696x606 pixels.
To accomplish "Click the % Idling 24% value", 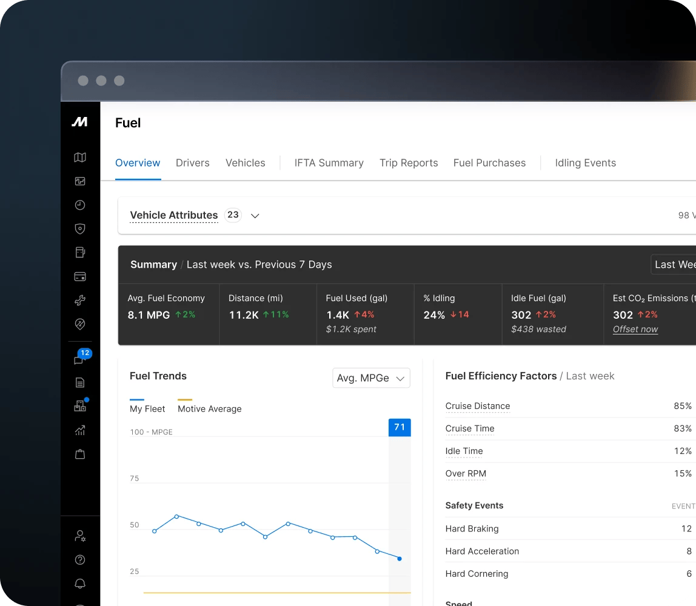I will (x=434, y=315).
